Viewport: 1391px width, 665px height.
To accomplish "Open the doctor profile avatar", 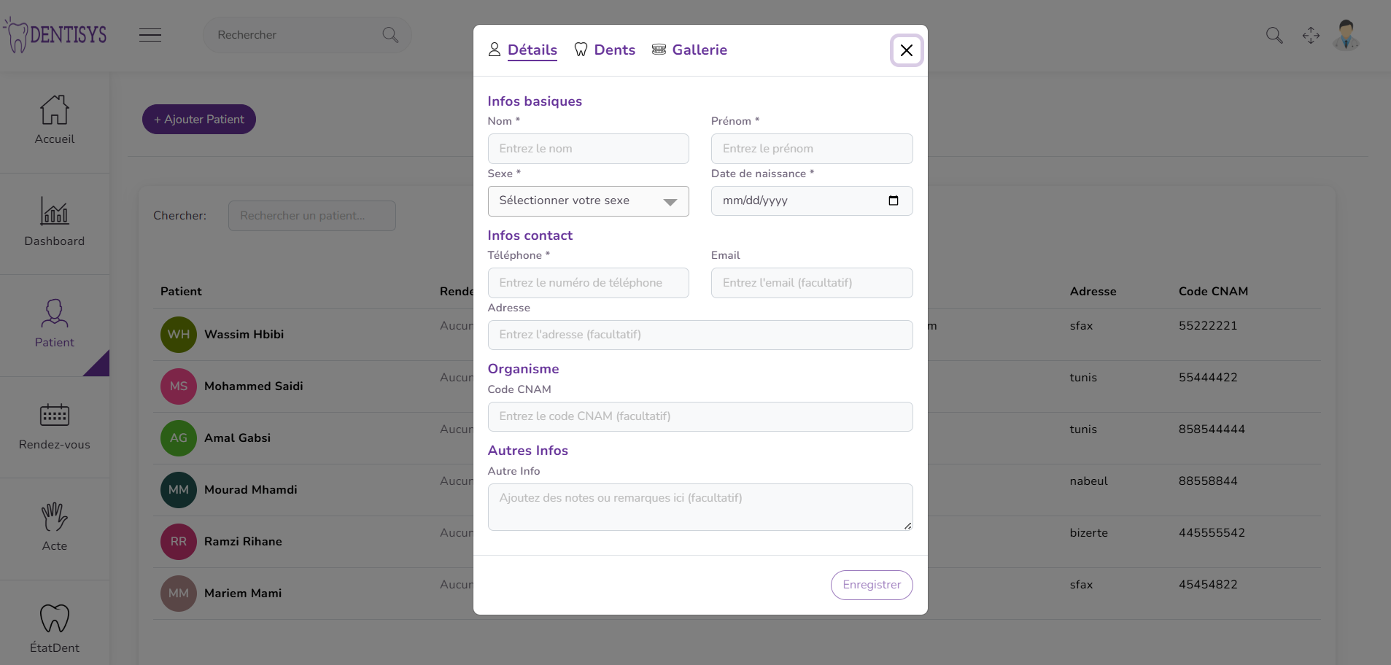I will point(1346,35).
